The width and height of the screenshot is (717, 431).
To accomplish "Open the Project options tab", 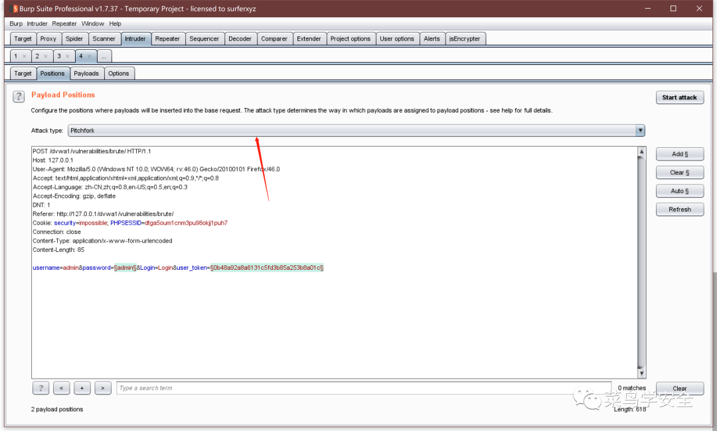I will (x=351, y=39).
